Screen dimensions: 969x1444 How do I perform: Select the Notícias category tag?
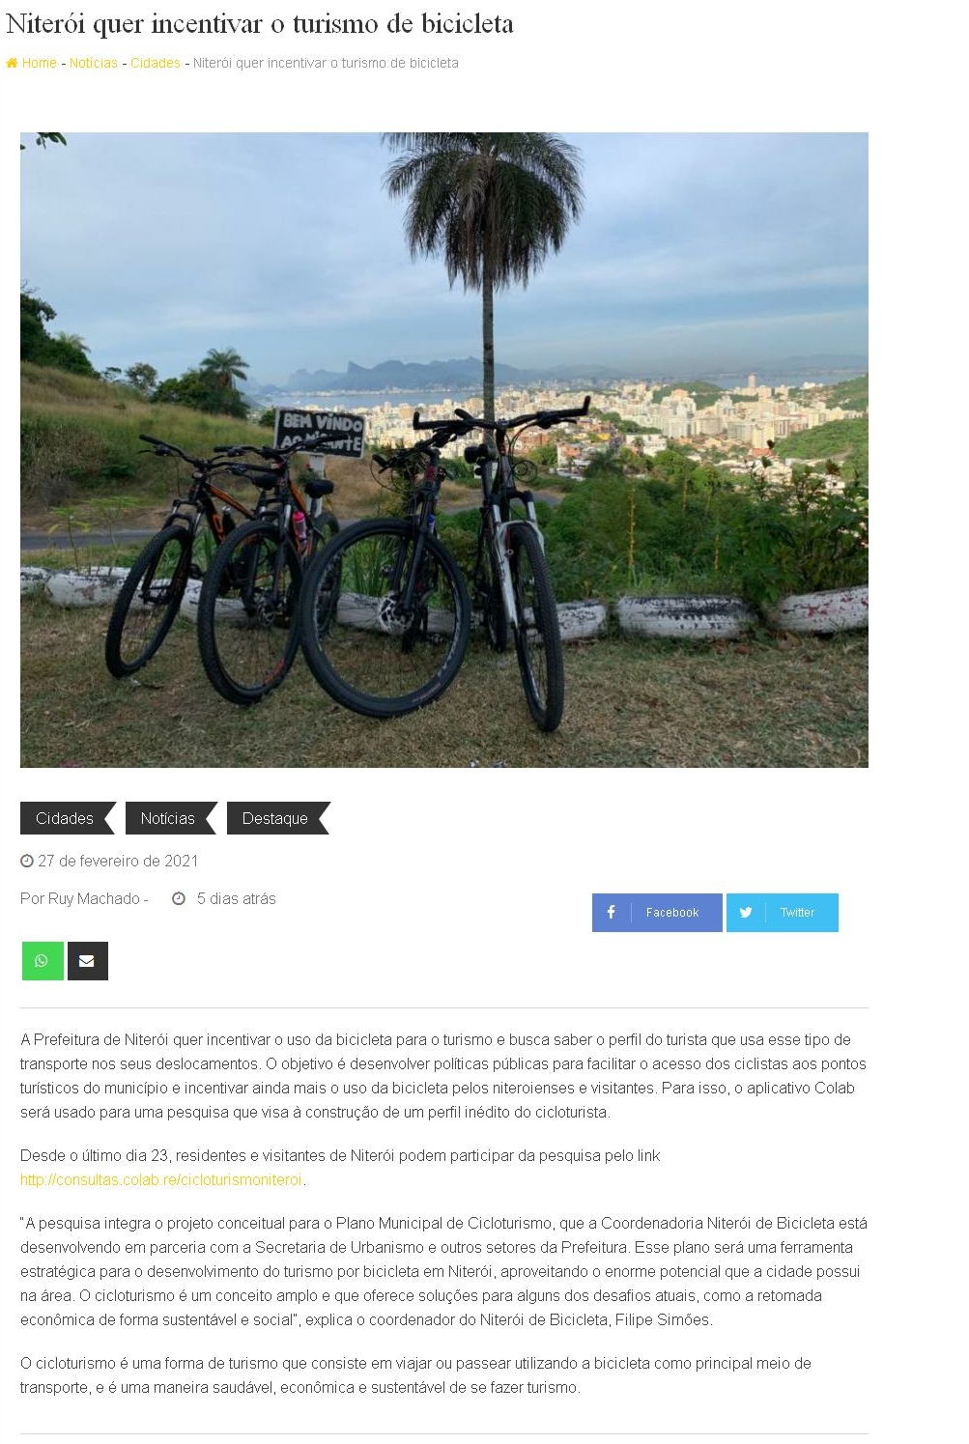[171, 818]
